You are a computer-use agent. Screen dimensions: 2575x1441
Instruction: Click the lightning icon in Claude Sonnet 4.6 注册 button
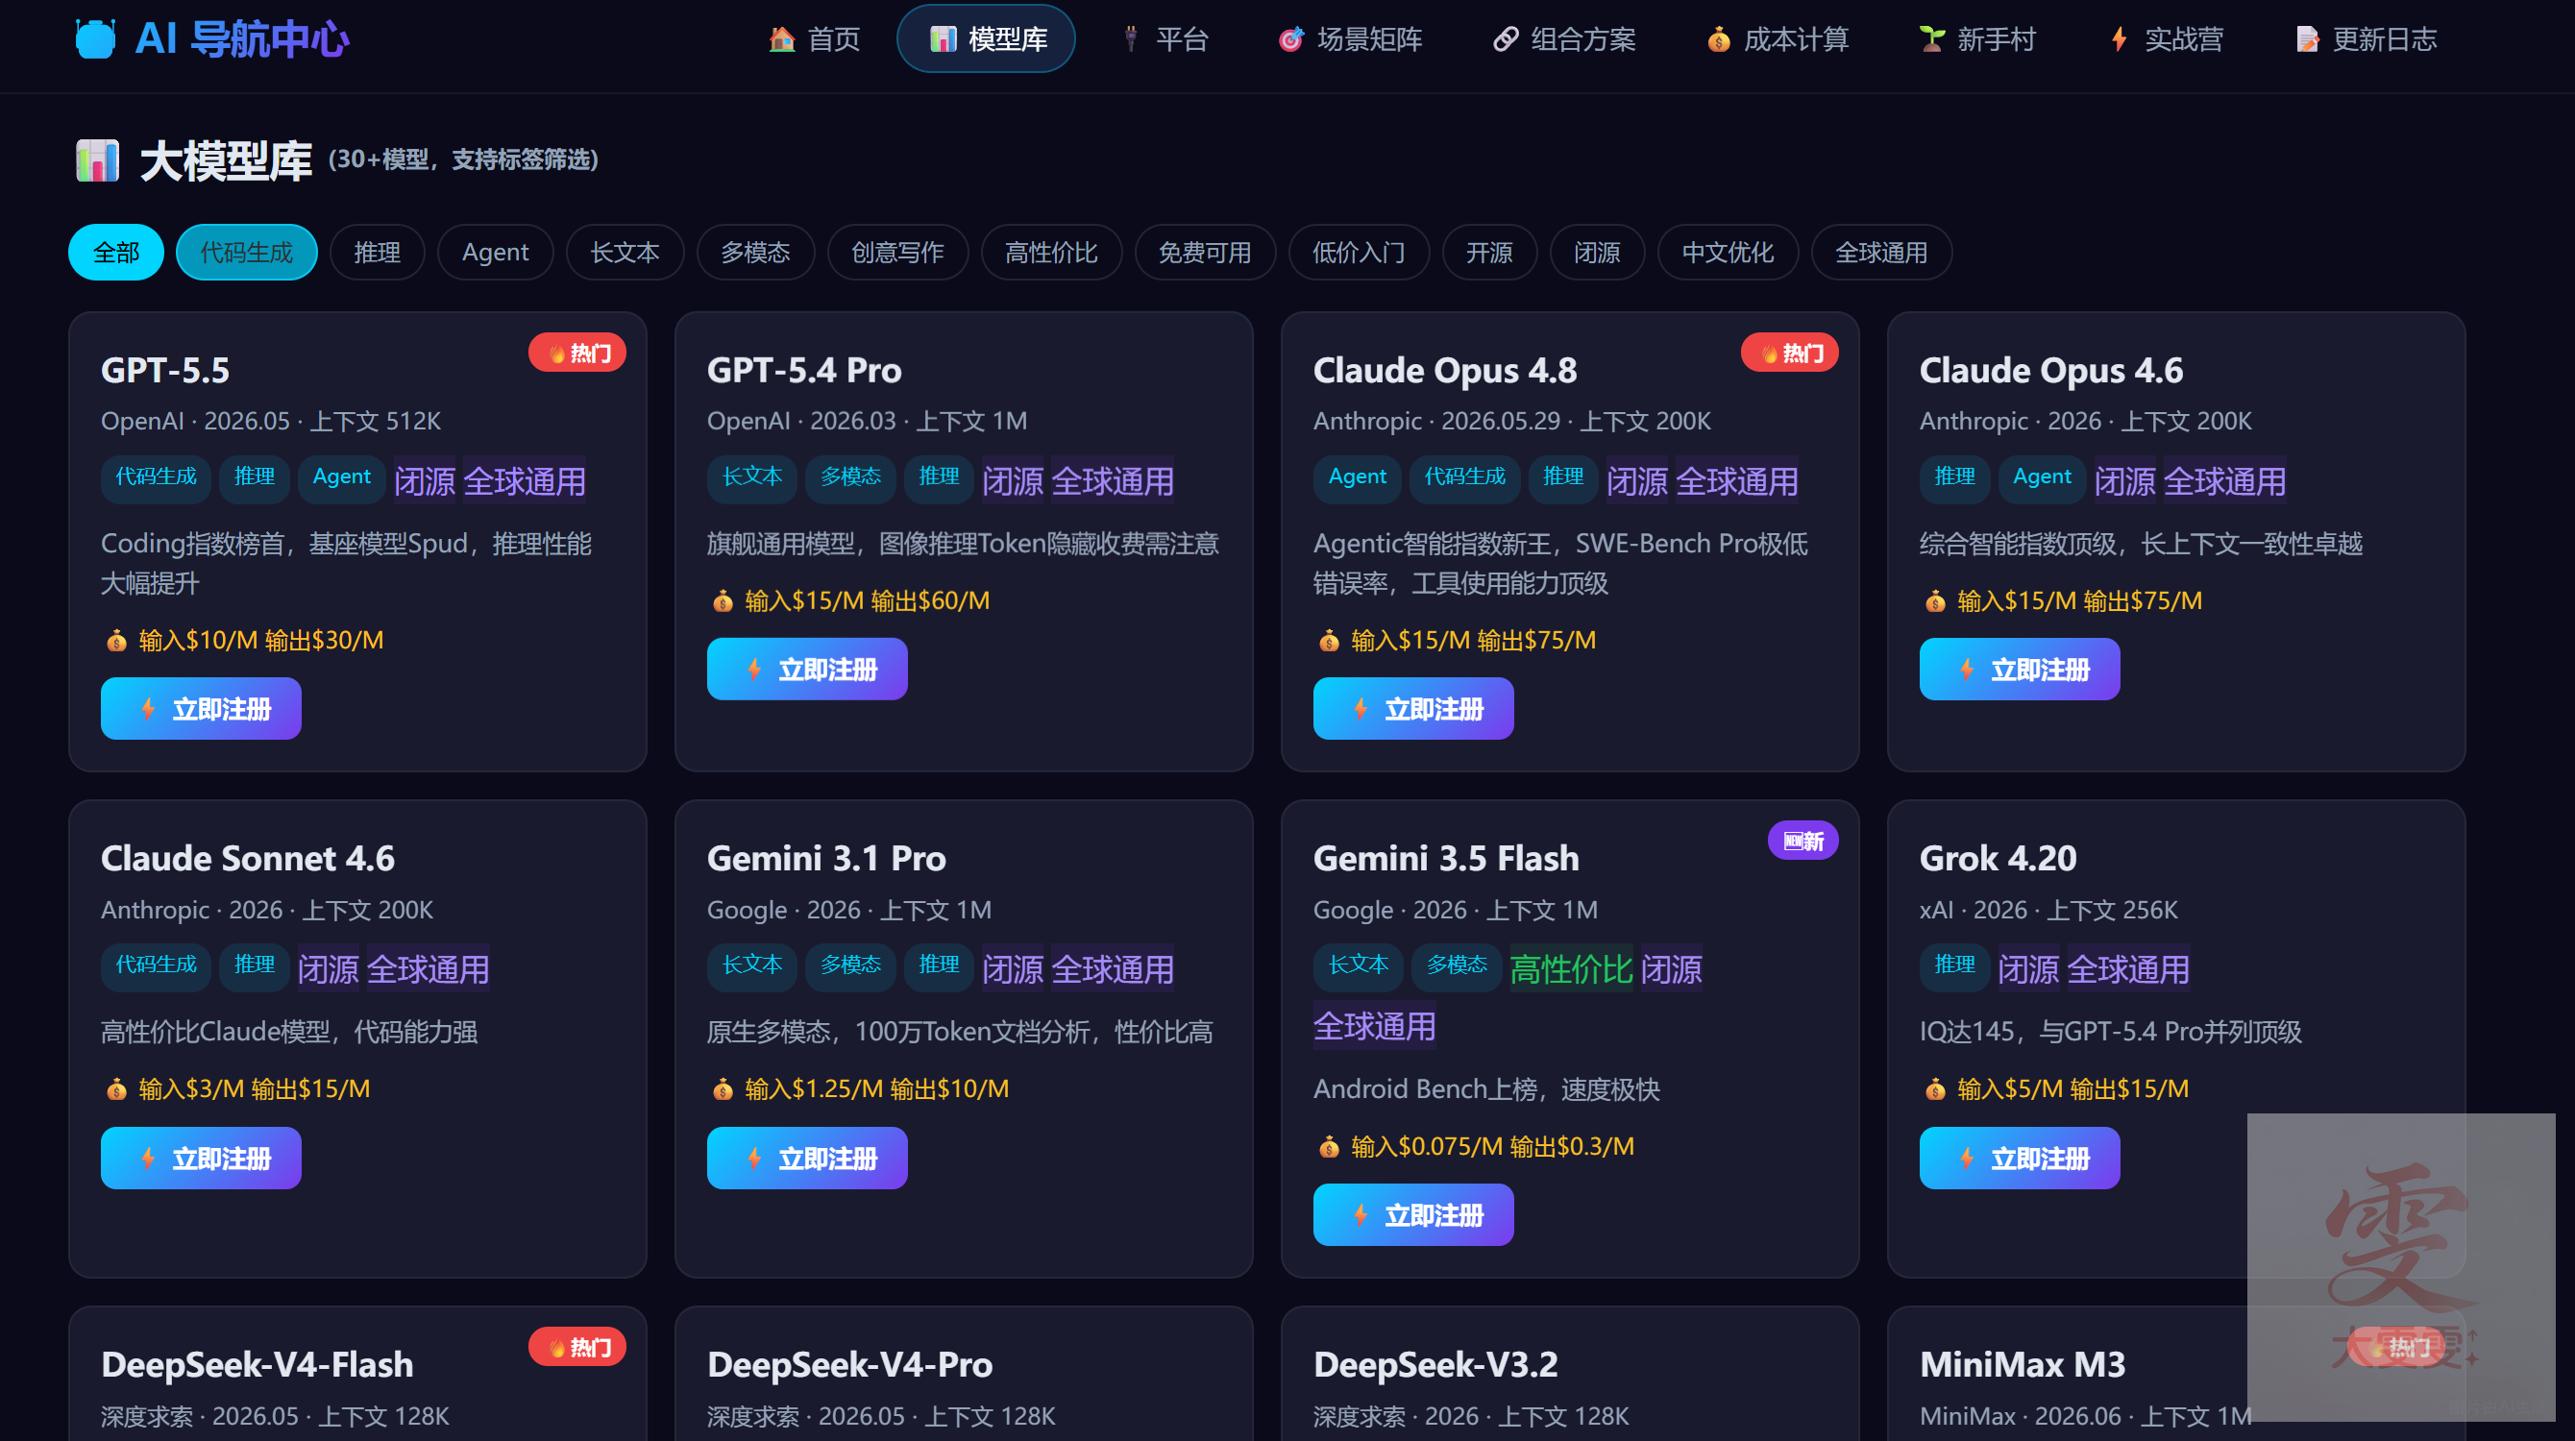tap(148, 1159)
